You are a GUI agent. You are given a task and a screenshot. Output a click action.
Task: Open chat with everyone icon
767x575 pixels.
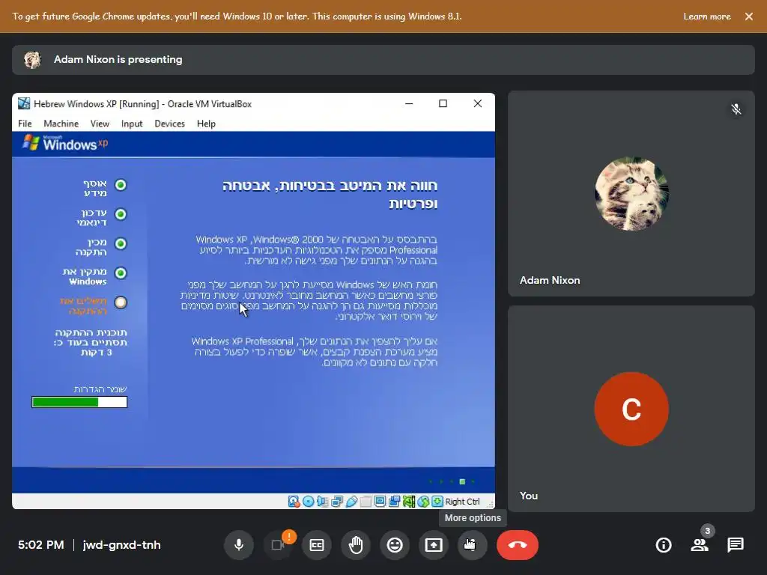[736, 545]
